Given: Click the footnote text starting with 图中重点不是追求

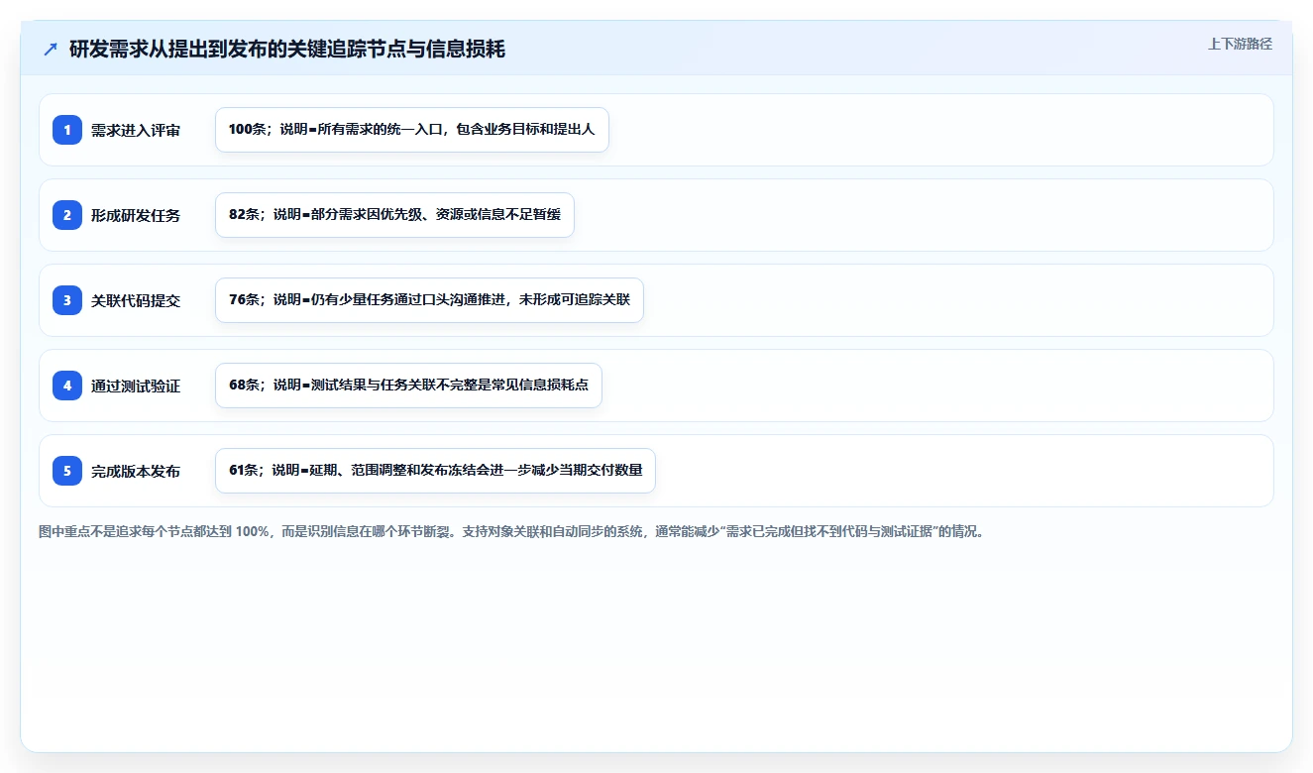Looking at the screenshot, I should click(x=512, y=531).
